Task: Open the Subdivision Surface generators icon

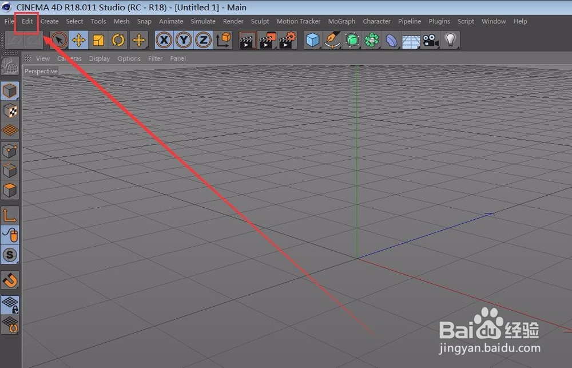Action: pyautogui.click(x=352, y=40)
